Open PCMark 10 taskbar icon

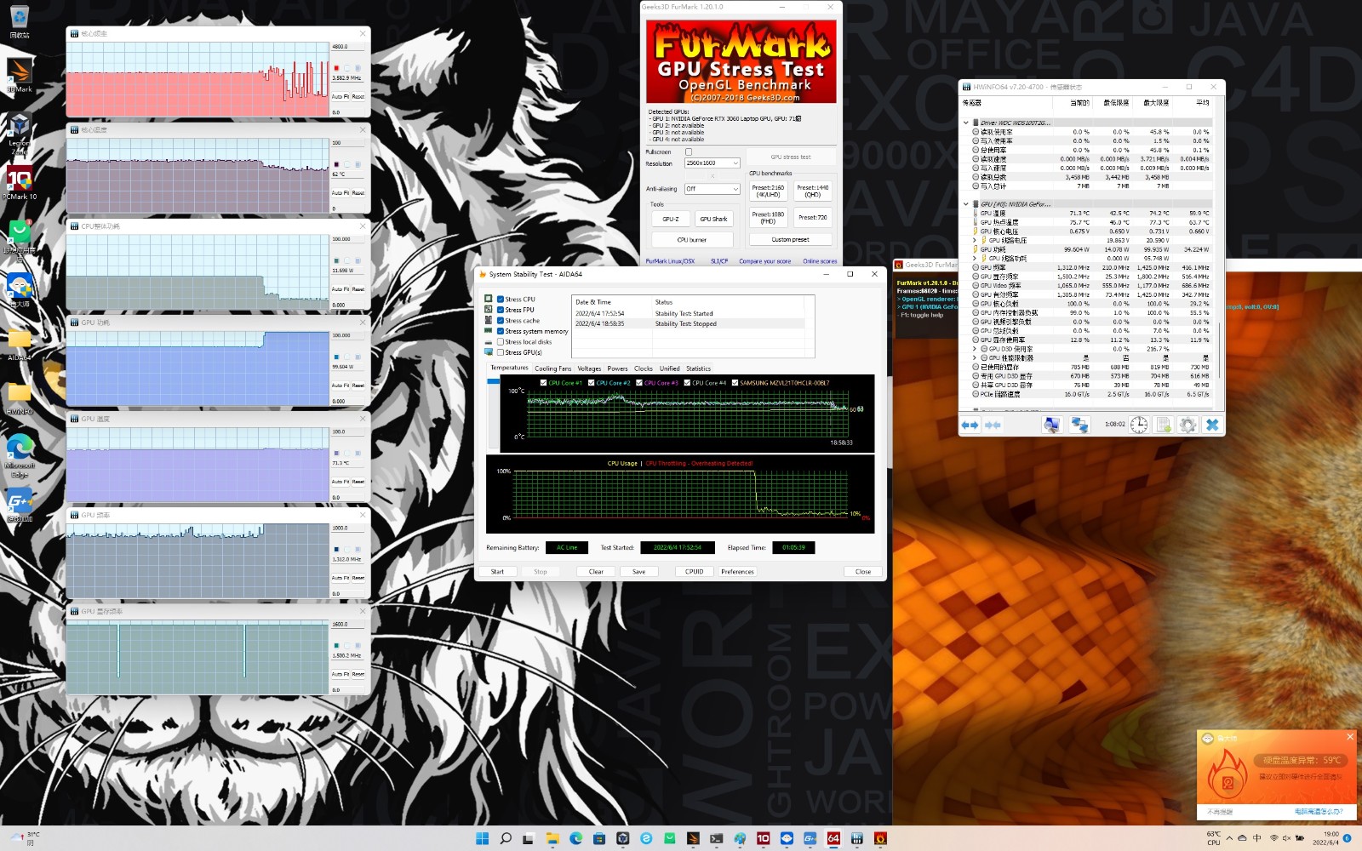763,838
